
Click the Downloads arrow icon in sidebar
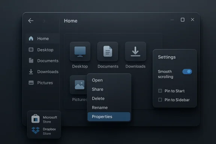click(31, 72)
